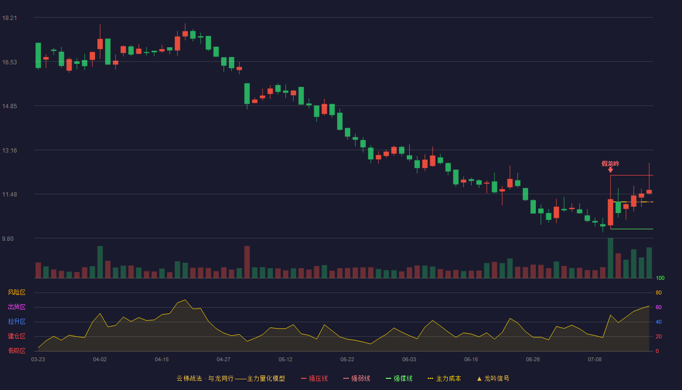
Task: Select the 建仓区 zone label
Action: (x=17, y=336)
